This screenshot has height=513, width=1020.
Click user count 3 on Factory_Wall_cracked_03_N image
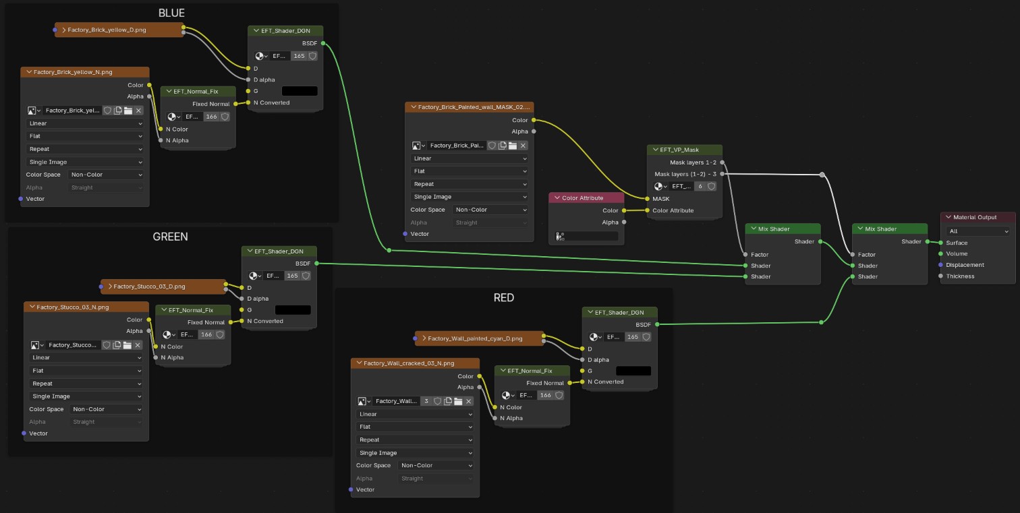426,401
